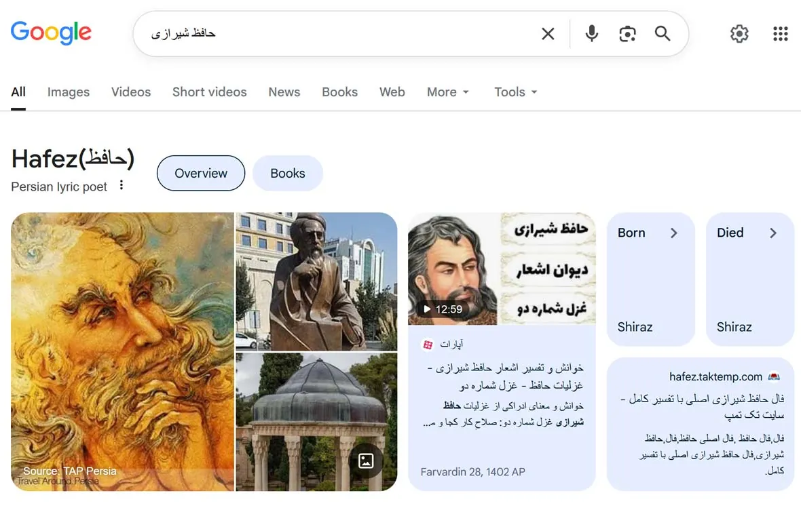Open the image gallery icon on tomb photo
This screenshot has width=801, height=508.
[x=366, y=461]
